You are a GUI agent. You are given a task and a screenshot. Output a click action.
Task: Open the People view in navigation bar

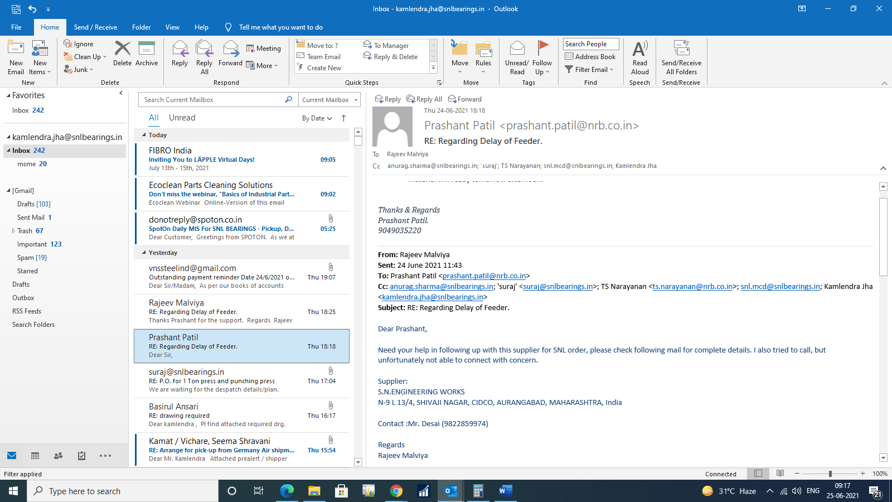(x=58, y=456)
